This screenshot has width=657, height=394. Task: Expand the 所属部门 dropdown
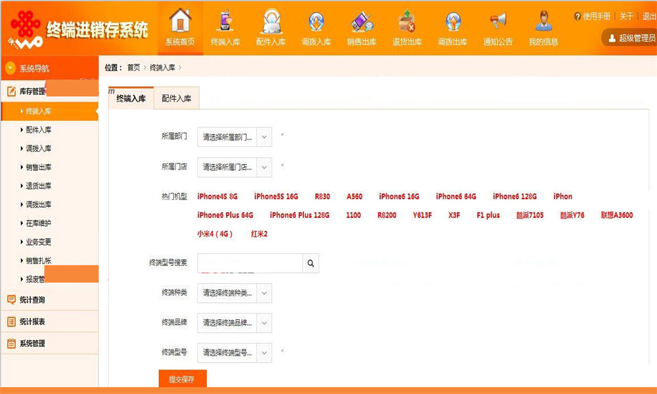(x=263, y=137)
